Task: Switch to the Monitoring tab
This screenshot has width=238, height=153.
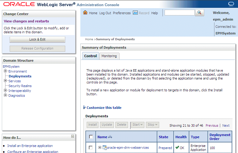Action: point(109,56)
